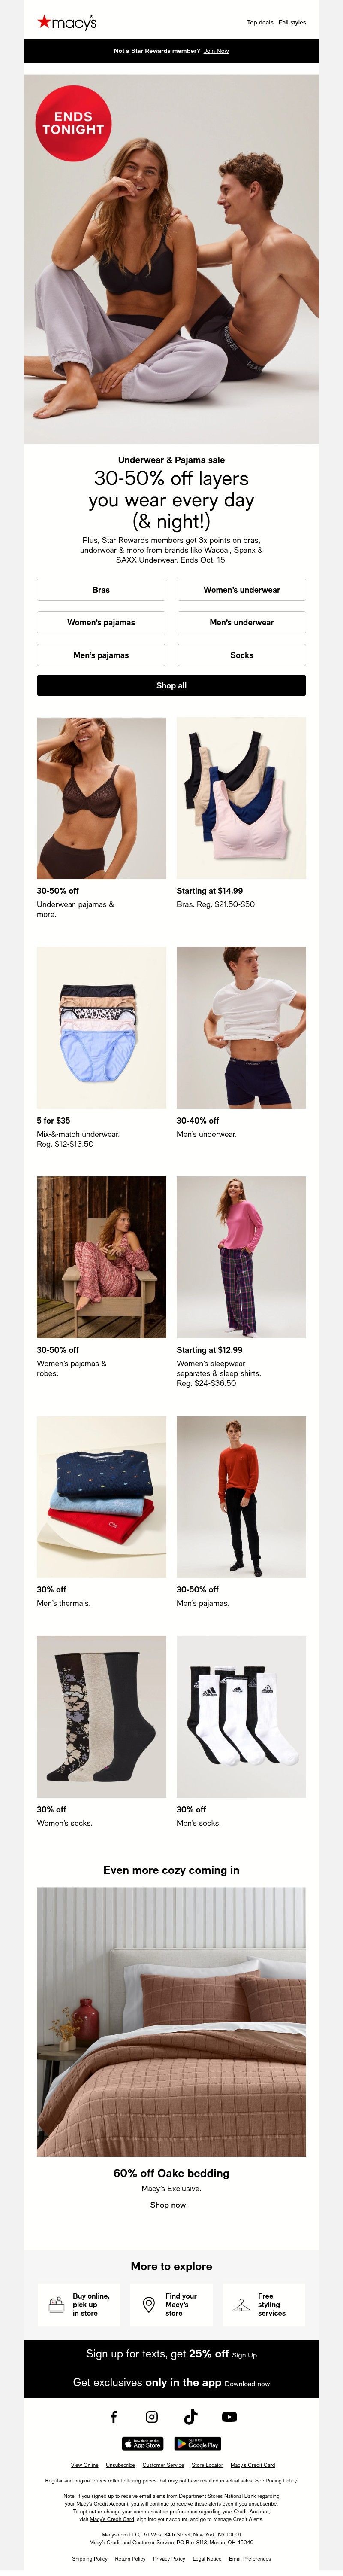The image size is (343, 2576).
Task: Open Fall styles in header
Action: tap(292, 22)
